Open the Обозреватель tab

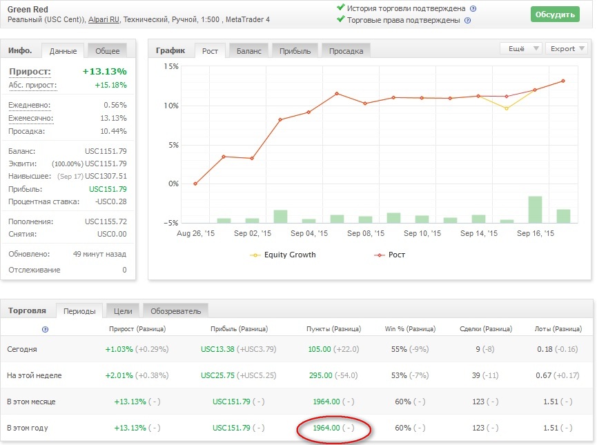(x=175, y=311)
